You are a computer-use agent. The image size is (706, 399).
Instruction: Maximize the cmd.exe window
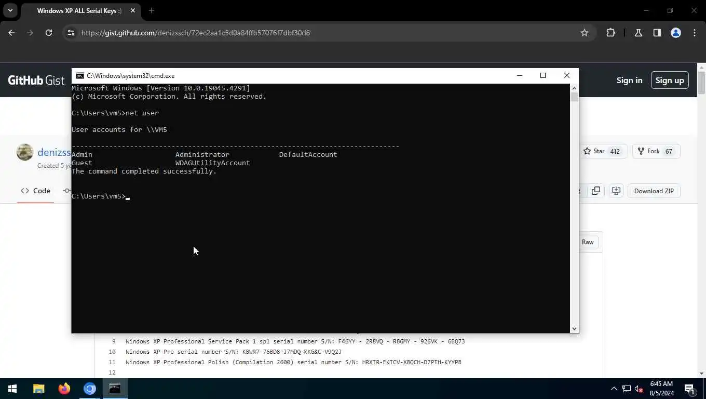coord(543,76)
